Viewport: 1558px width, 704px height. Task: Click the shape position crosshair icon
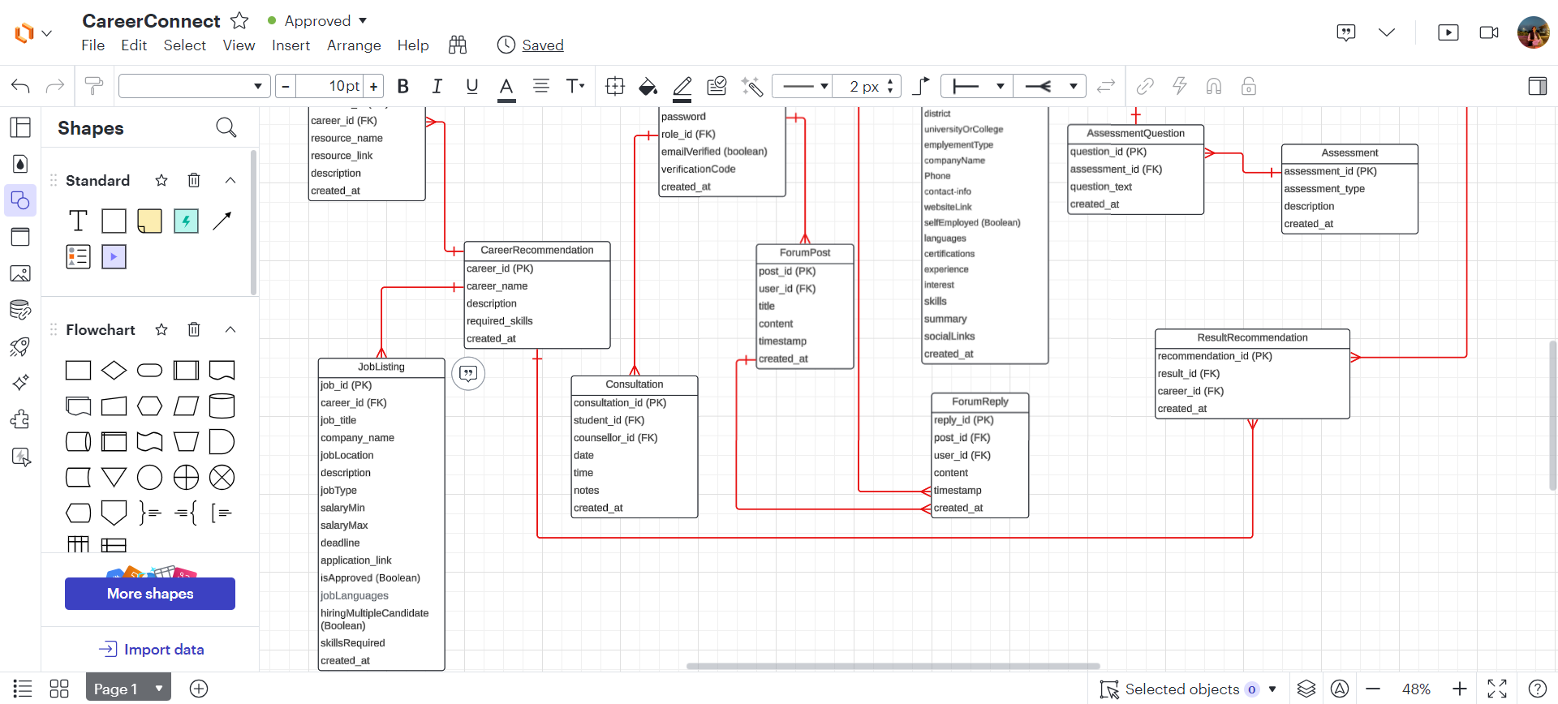[615, 86]
